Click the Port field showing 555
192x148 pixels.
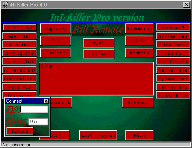click(39, 121)
